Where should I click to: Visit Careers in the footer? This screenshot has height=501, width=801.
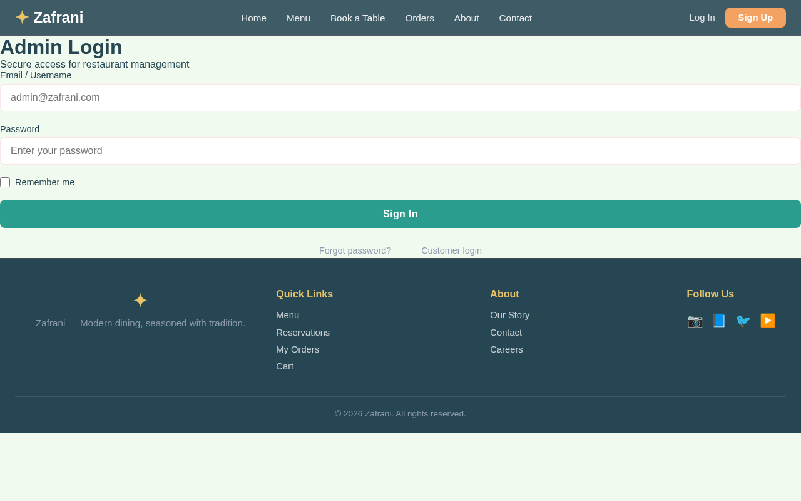506,349
